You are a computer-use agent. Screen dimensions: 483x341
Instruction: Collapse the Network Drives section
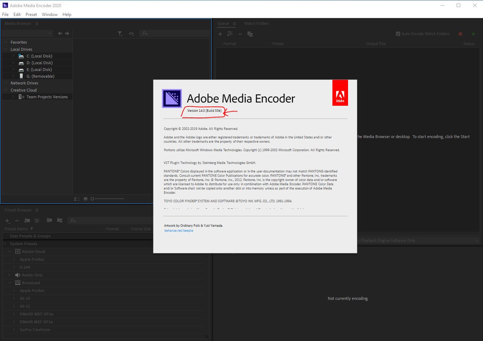[6, 83]
